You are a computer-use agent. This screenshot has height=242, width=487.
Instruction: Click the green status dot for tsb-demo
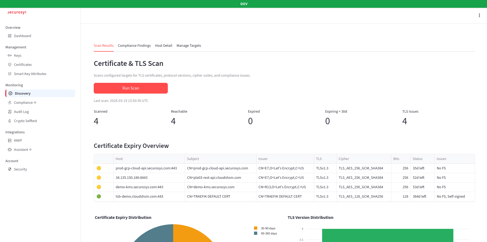tap(99, 196)
